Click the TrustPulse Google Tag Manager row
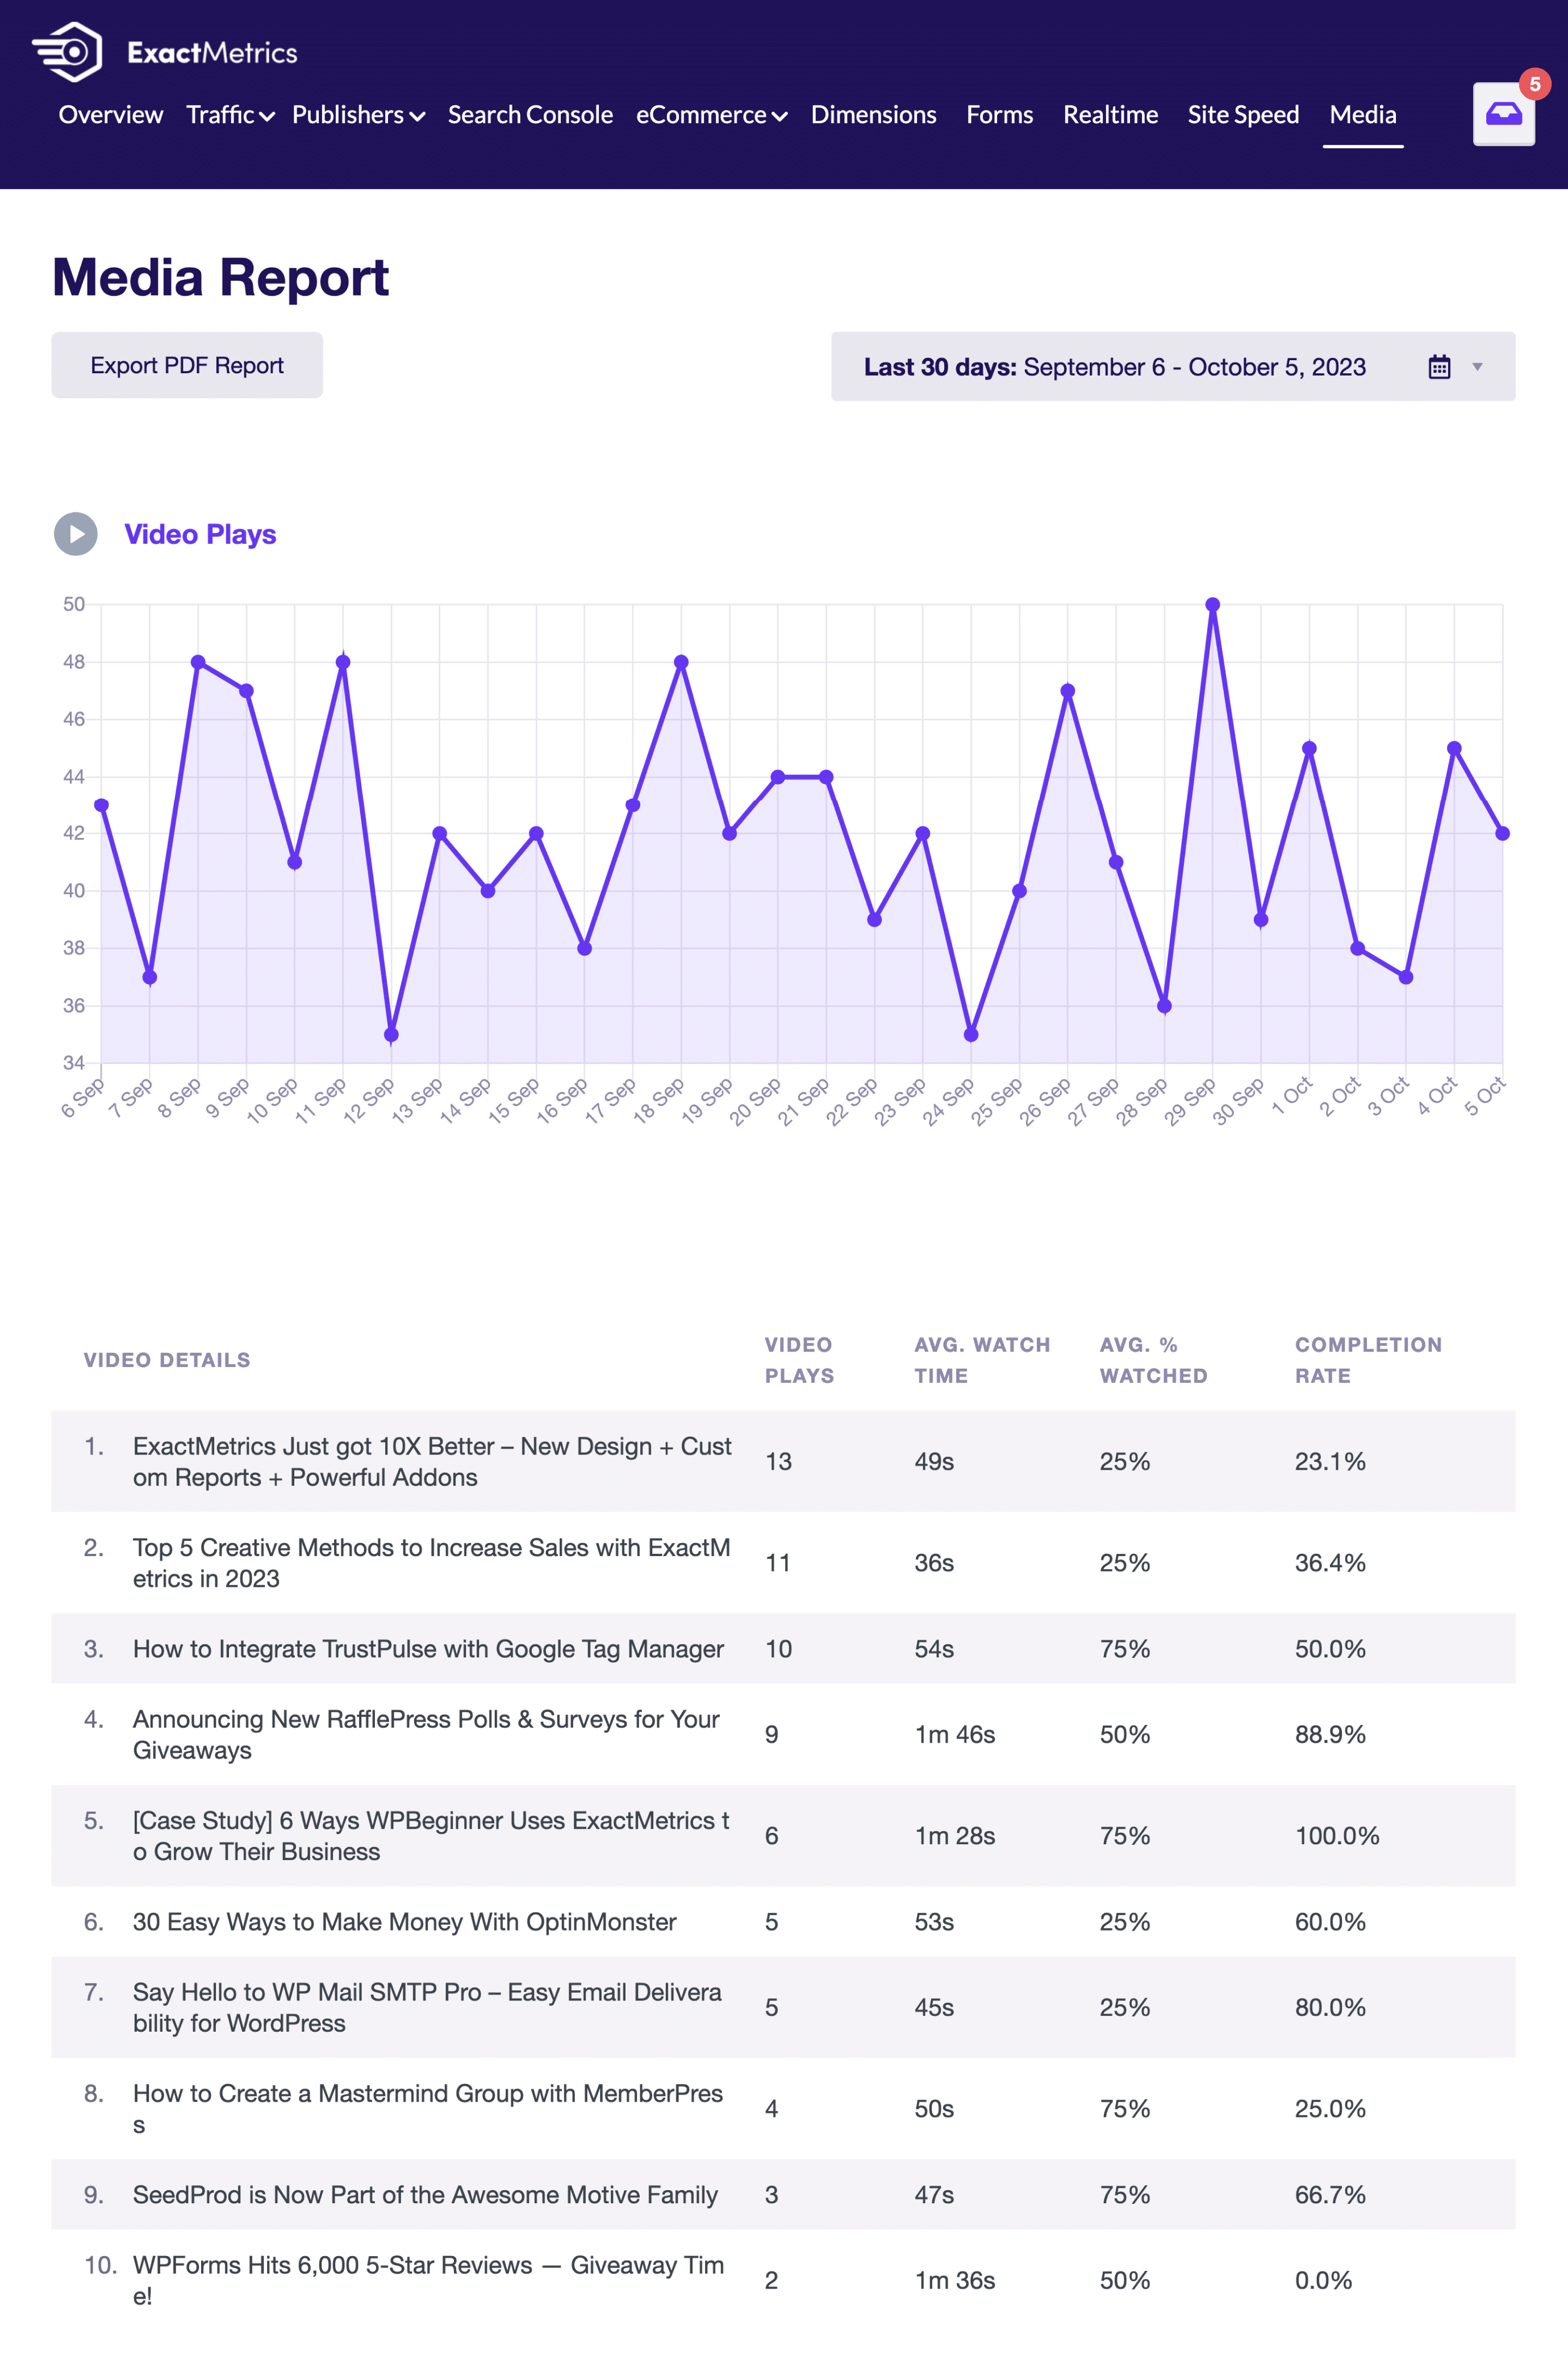 point(428,1649)
